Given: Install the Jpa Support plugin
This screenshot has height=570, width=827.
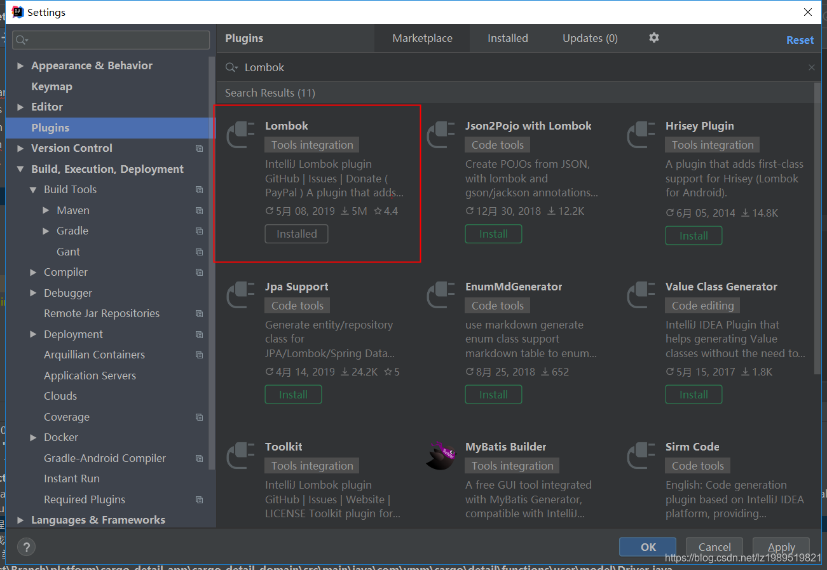Looking at the screenshot, I should tap(293, 395).
